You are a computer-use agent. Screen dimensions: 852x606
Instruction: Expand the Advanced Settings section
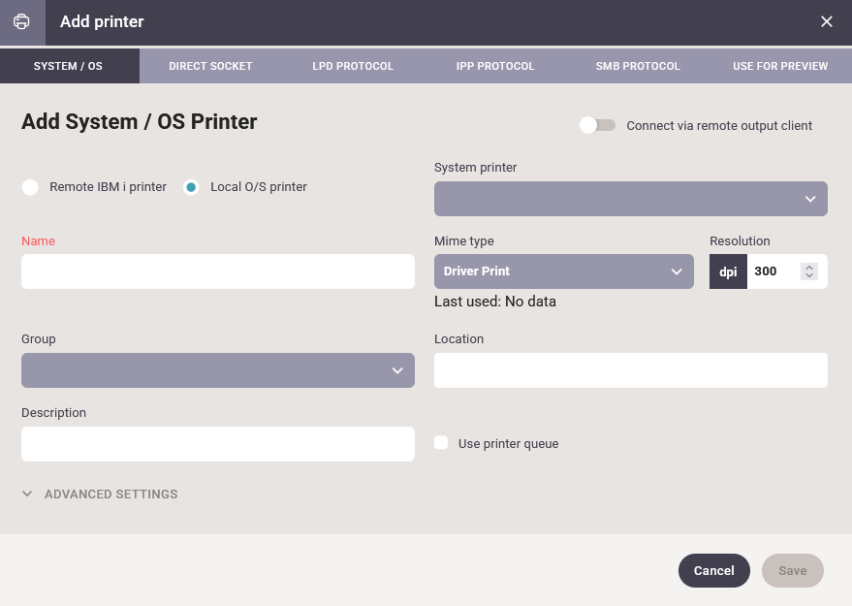(100, 494)
